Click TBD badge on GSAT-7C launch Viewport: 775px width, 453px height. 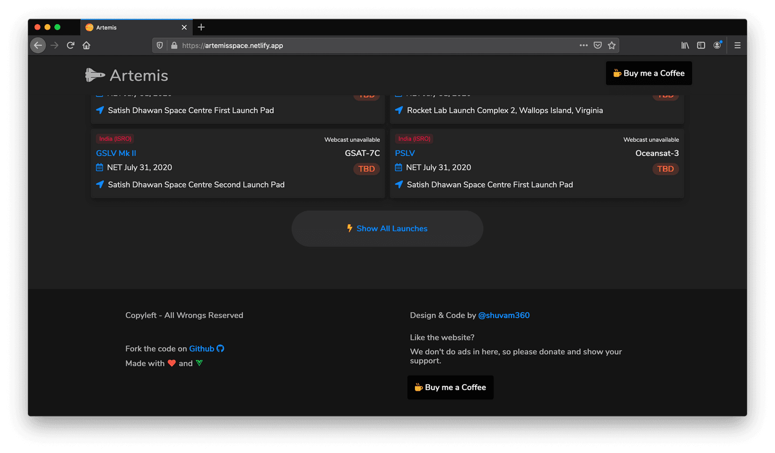click(367, 169)
